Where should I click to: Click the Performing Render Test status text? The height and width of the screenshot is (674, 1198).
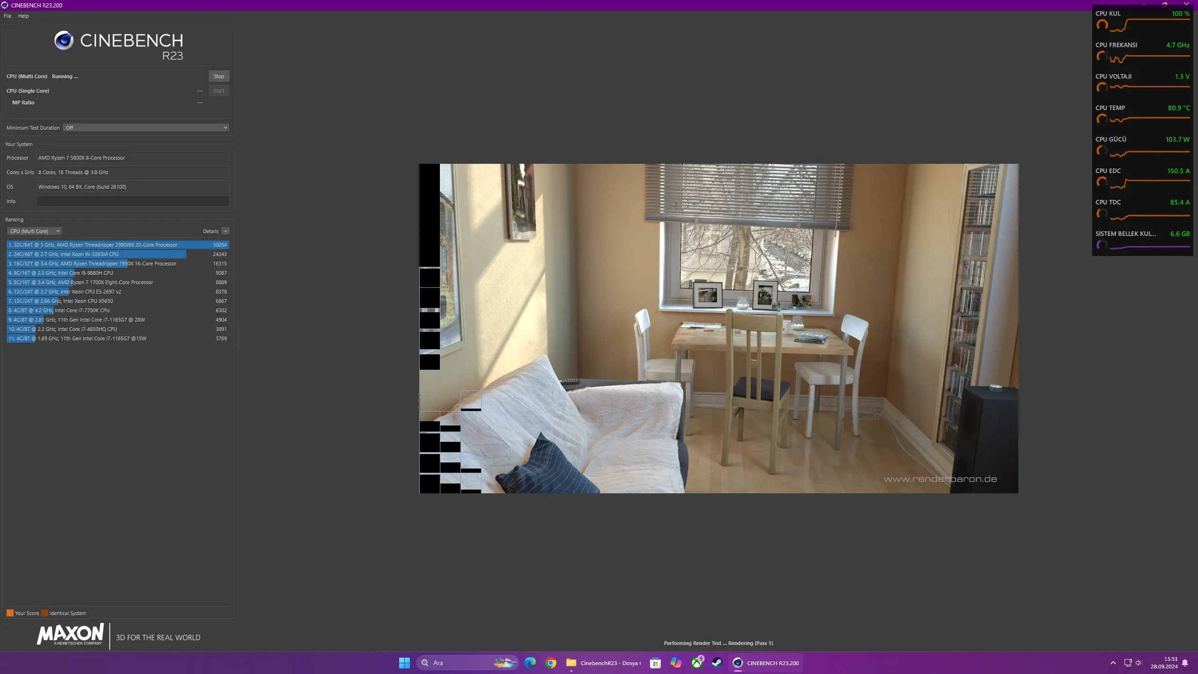(718, 643)
